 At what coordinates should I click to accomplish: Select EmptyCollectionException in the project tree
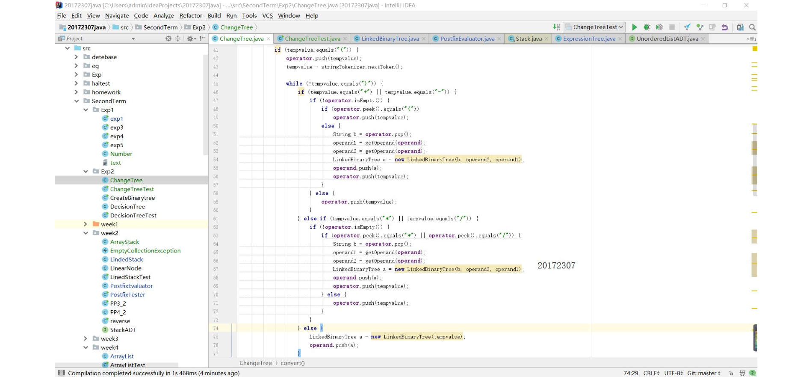coord(145,251)
